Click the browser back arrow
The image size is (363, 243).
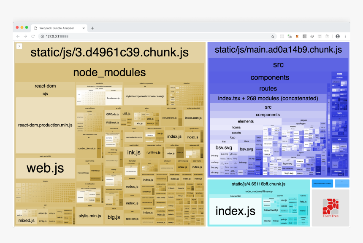click(x=18, y=37)
